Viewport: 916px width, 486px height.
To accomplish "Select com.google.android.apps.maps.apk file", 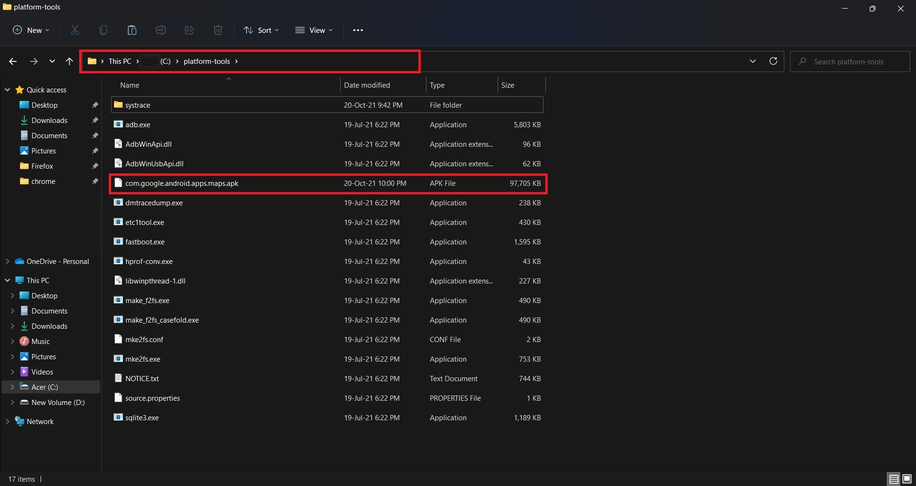I will point(182,183).
